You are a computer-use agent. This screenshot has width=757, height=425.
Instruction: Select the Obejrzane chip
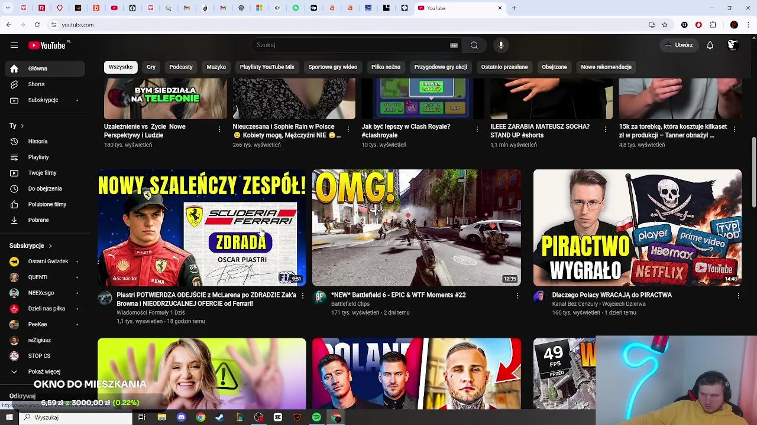[x=554, y=67]
